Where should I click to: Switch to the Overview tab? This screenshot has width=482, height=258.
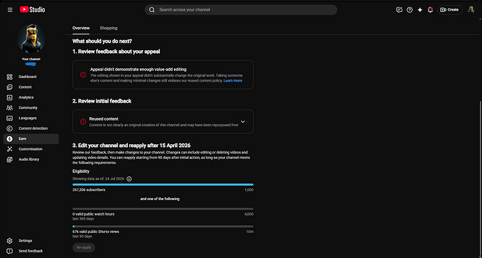81,28
